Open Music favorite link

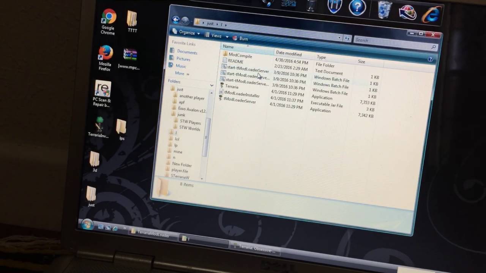(x=178, y=66)
